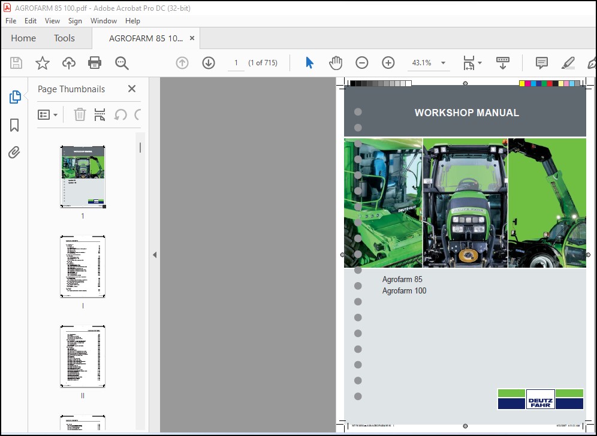This screenshot has height=436, width=597.
Task: Open the View menu
Action: tap(52, 21)
